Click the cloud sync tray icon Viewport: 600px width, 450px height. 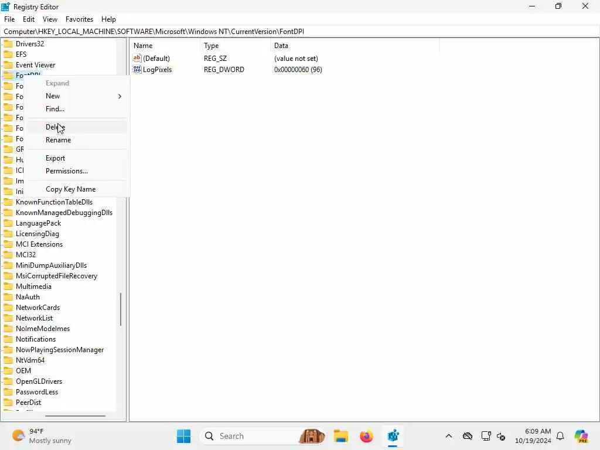(468, 436)
